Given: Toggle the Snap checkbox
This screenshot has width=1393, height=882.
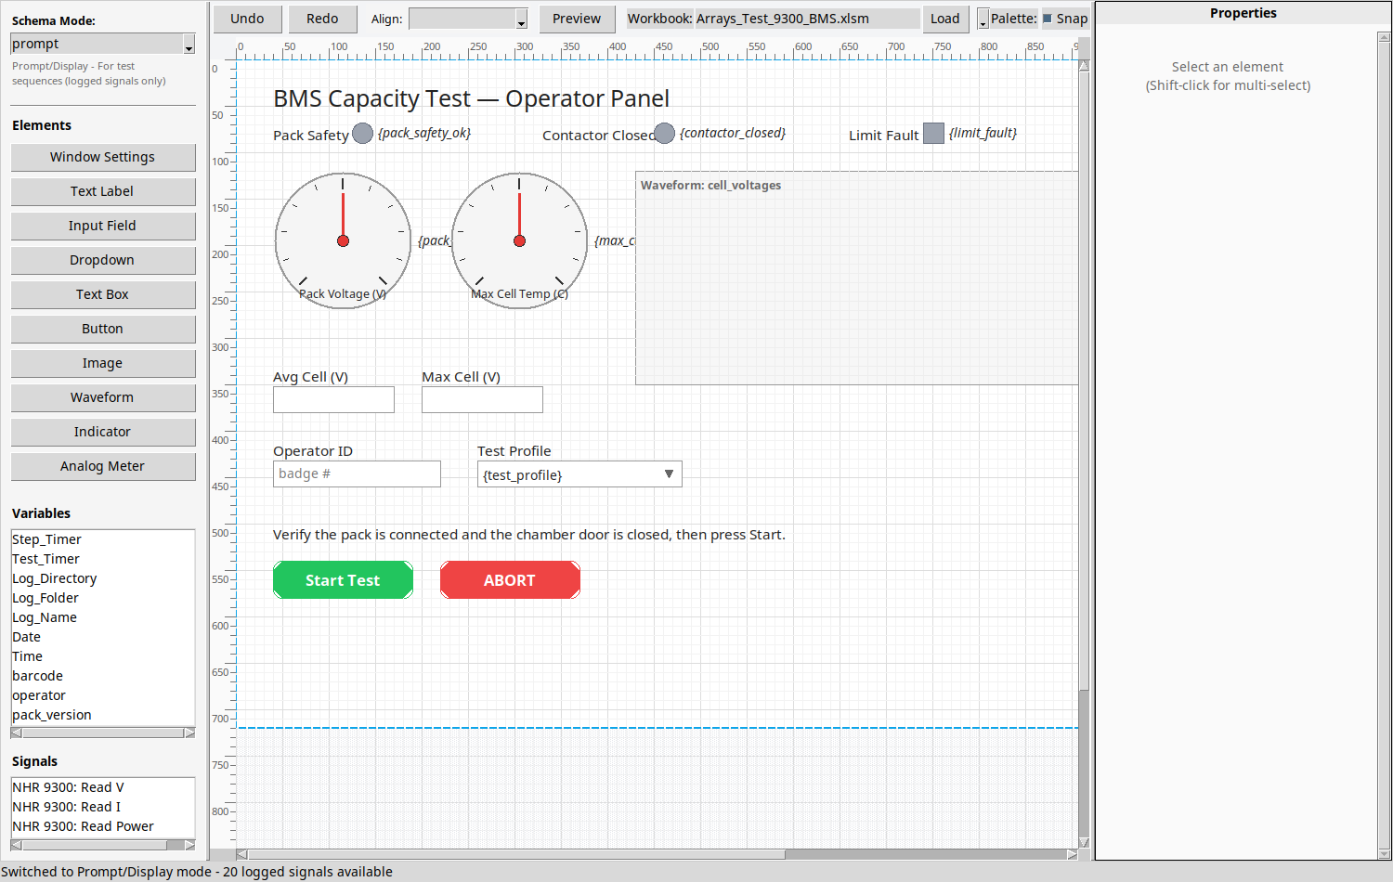Looking at the screenshot, I should (1048, 19).
